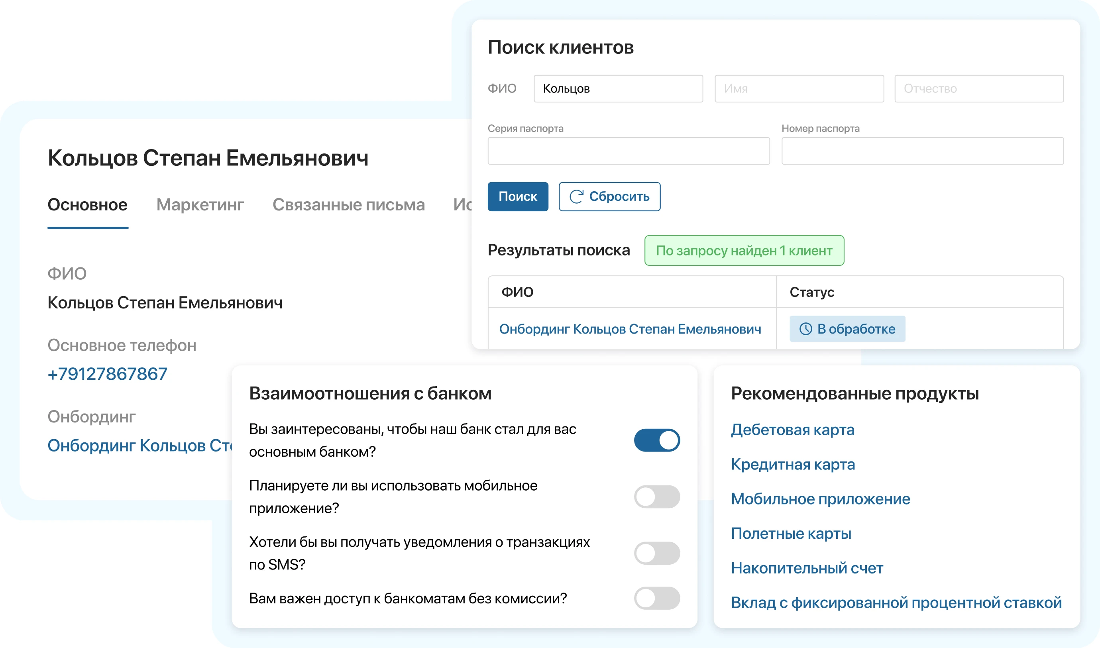Viewport: 1100px width, 648px height.
Task: Click the Серия паспорта input field
Action: point(629,151)
